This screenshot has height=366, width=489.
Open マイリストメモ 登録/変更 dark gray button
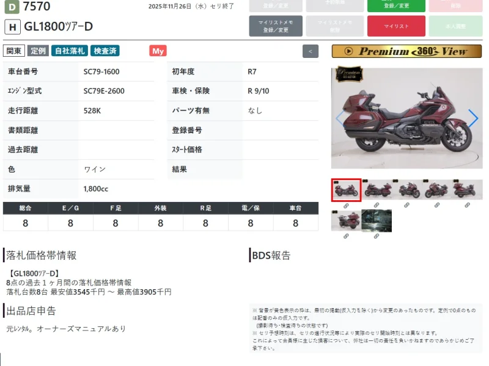pos(276,26)
